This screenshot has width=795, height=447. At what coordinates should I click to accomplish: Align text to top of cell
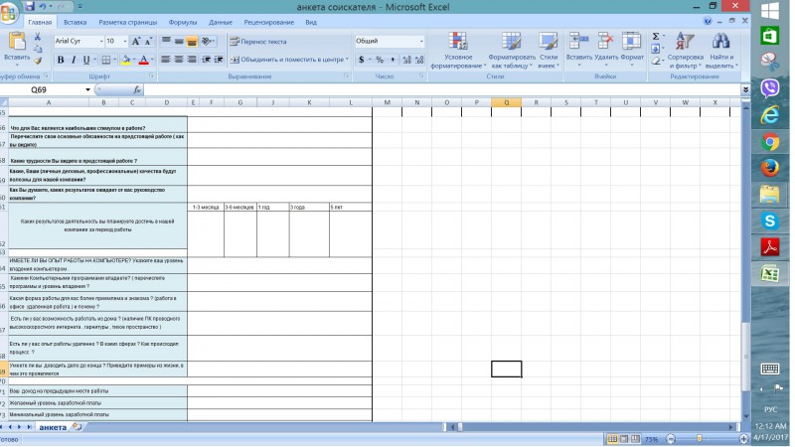pos(166,41)
